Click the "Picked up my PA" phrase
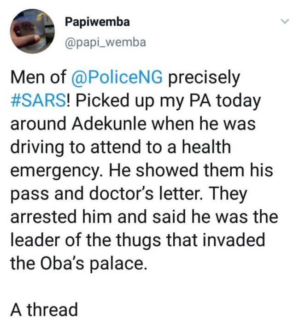299x325 pixels. (143, 101)
